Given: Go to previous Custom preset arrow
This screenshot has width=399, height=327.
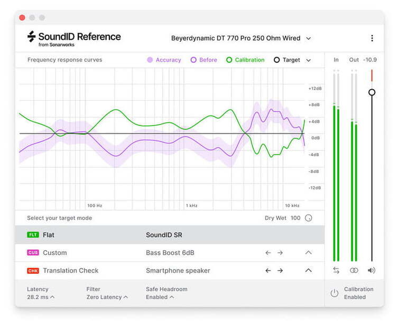Looking at the screenshot, I should (x=268, y=253).
